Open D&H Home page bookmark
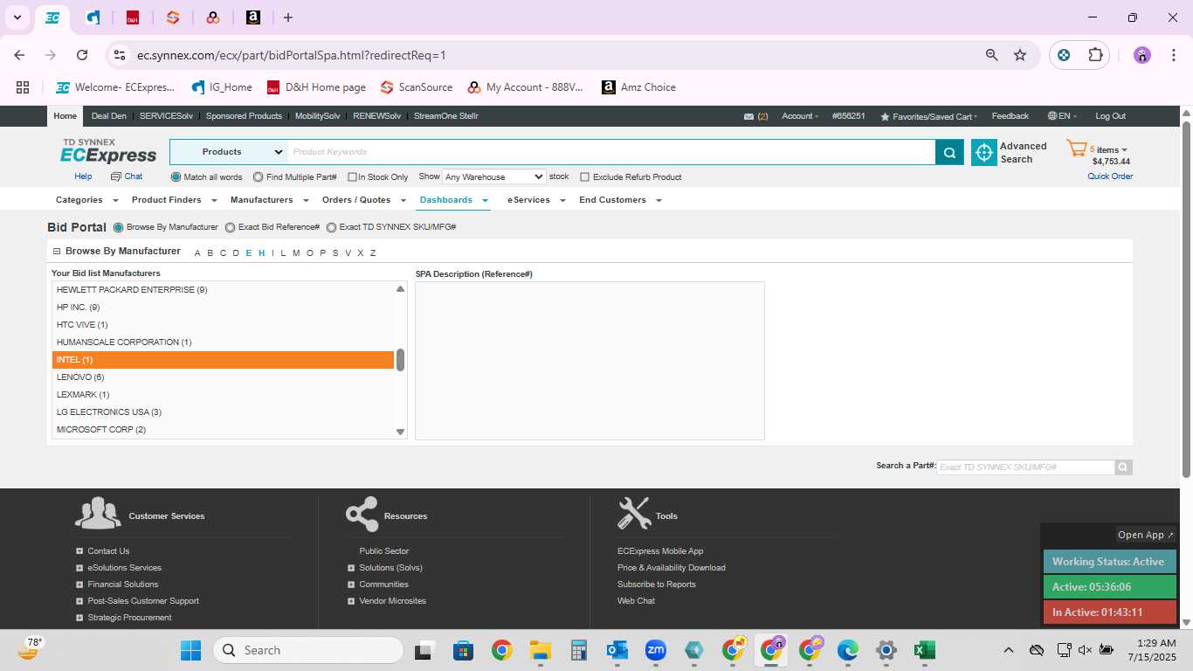The width and height of the screenshot is (1193, 671). coord(316,87)
